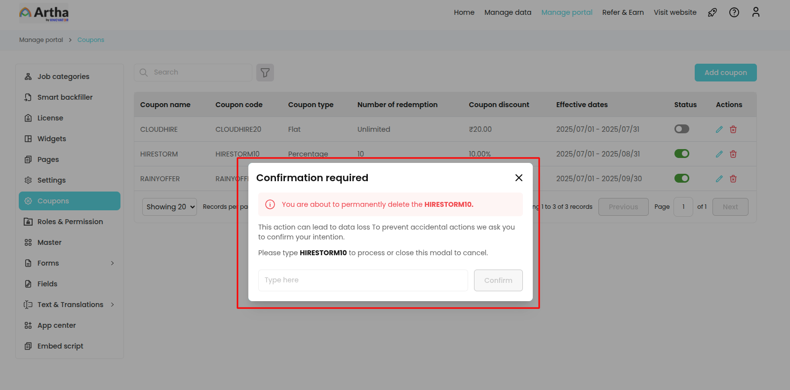Click the filter funnel icon
This screenshot has width=790, height=390.
click(265, 73)
